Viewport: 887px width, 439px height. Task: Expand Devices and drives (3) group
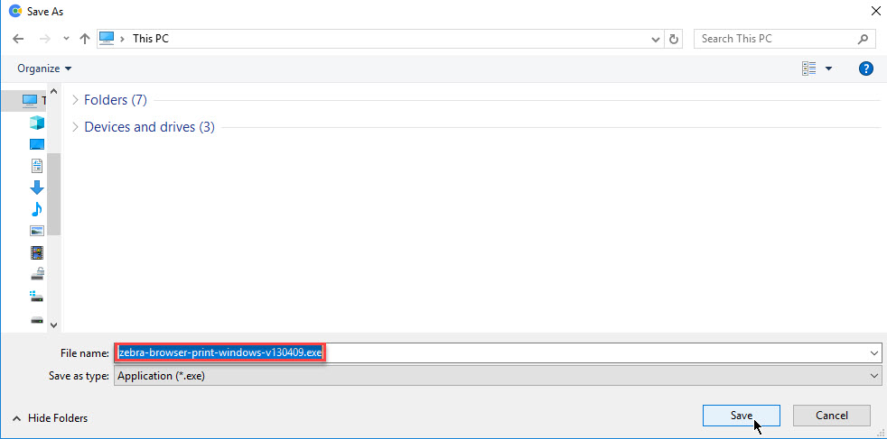(x=75, y=127)
